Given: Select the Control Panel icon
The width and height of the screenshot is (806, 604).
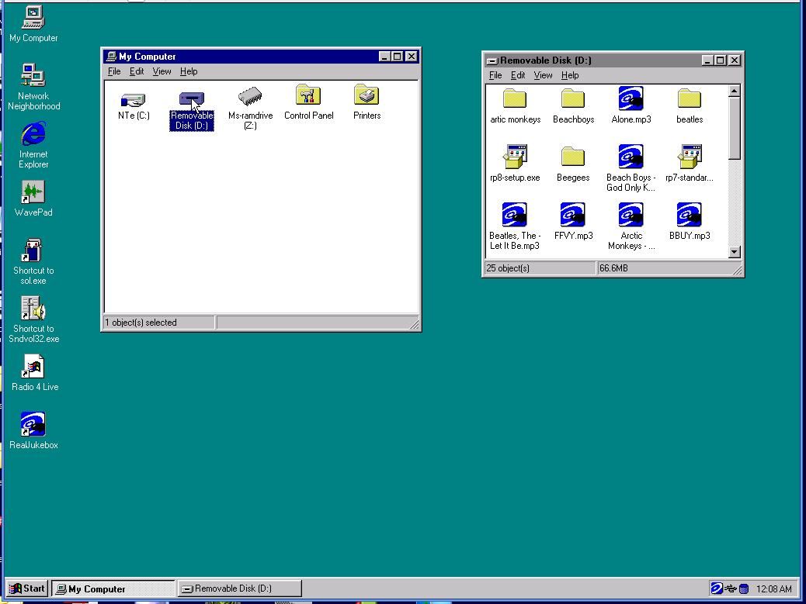Looking at the screenshot, I should 307,97.
